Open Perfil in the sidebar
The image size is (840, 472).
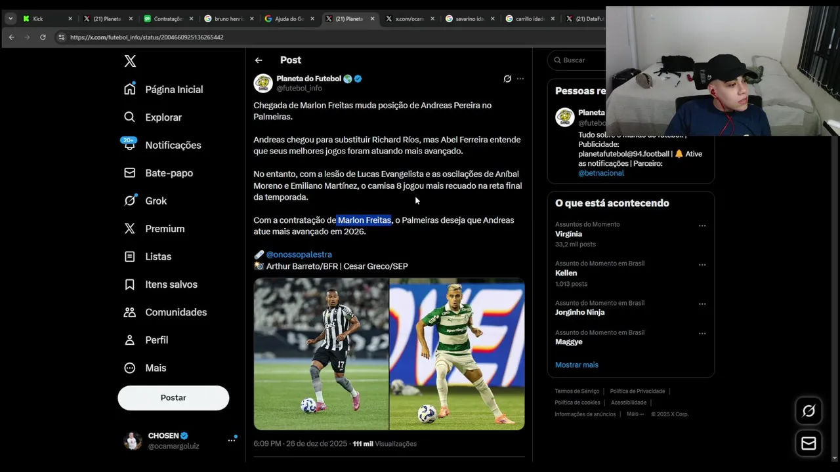coord(146,340)
